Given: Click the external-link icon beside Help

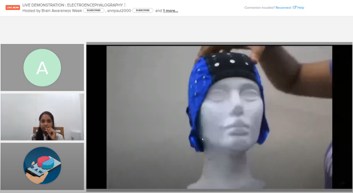Looking at the screenshot, I should (295, 7).
